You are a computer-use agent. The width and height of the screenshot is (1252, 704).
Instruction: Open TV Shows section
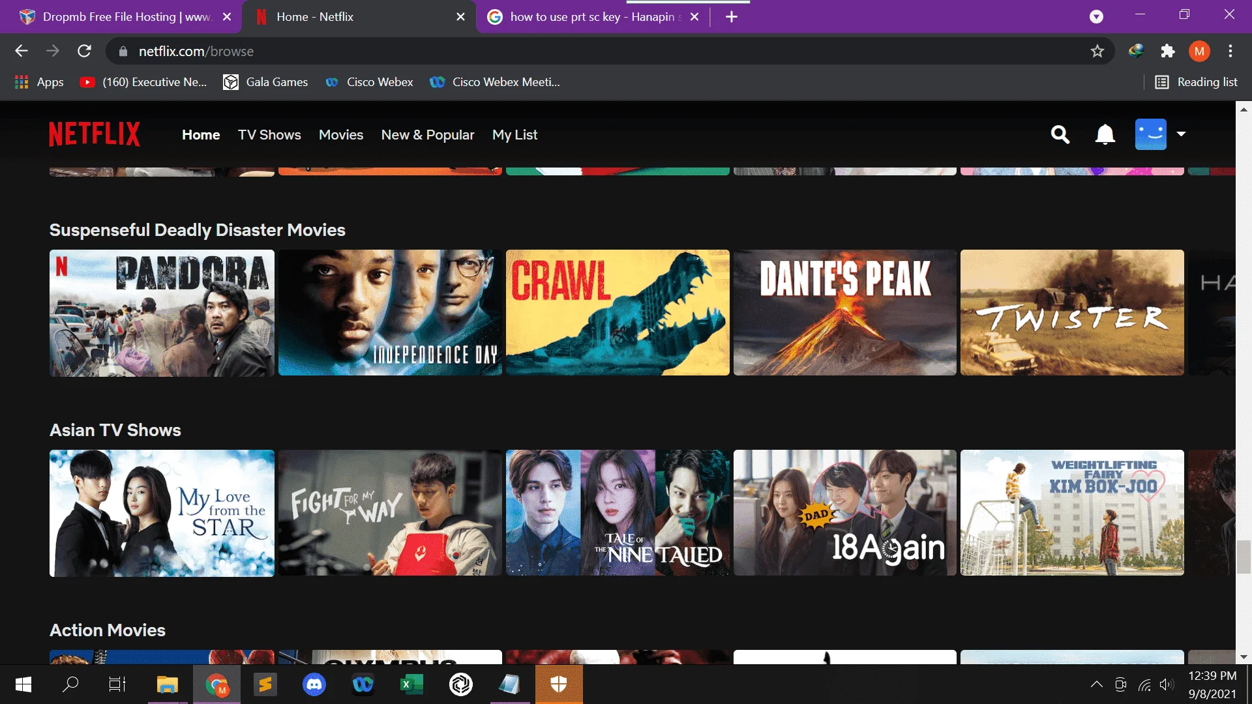pyautogui.click(x=269, y=135)
